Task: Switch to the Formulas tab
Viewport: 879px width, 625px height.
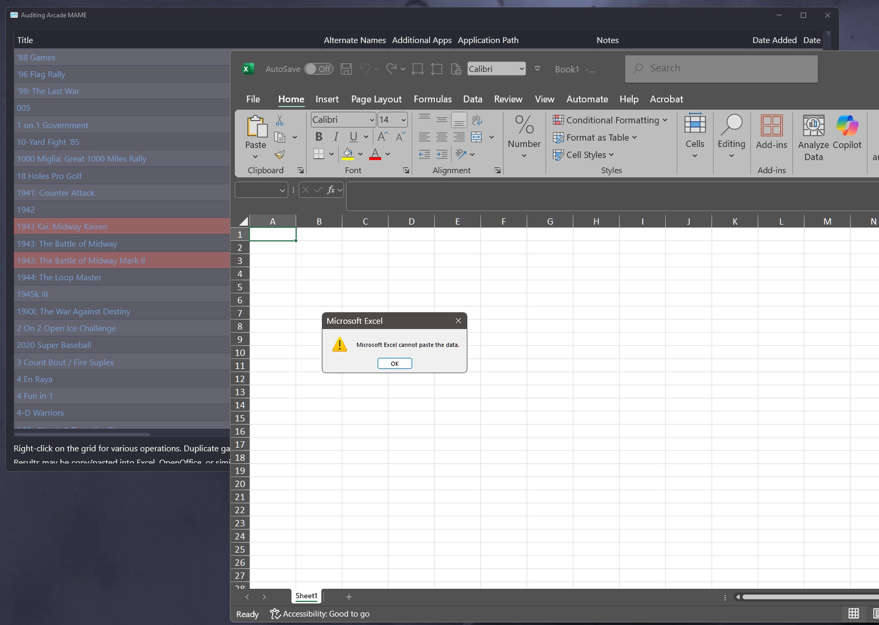Action: [432, 99]
